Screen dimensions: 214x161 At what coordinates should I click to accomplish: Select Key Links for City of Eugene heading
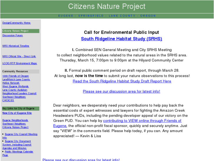(x=21, y=108)
